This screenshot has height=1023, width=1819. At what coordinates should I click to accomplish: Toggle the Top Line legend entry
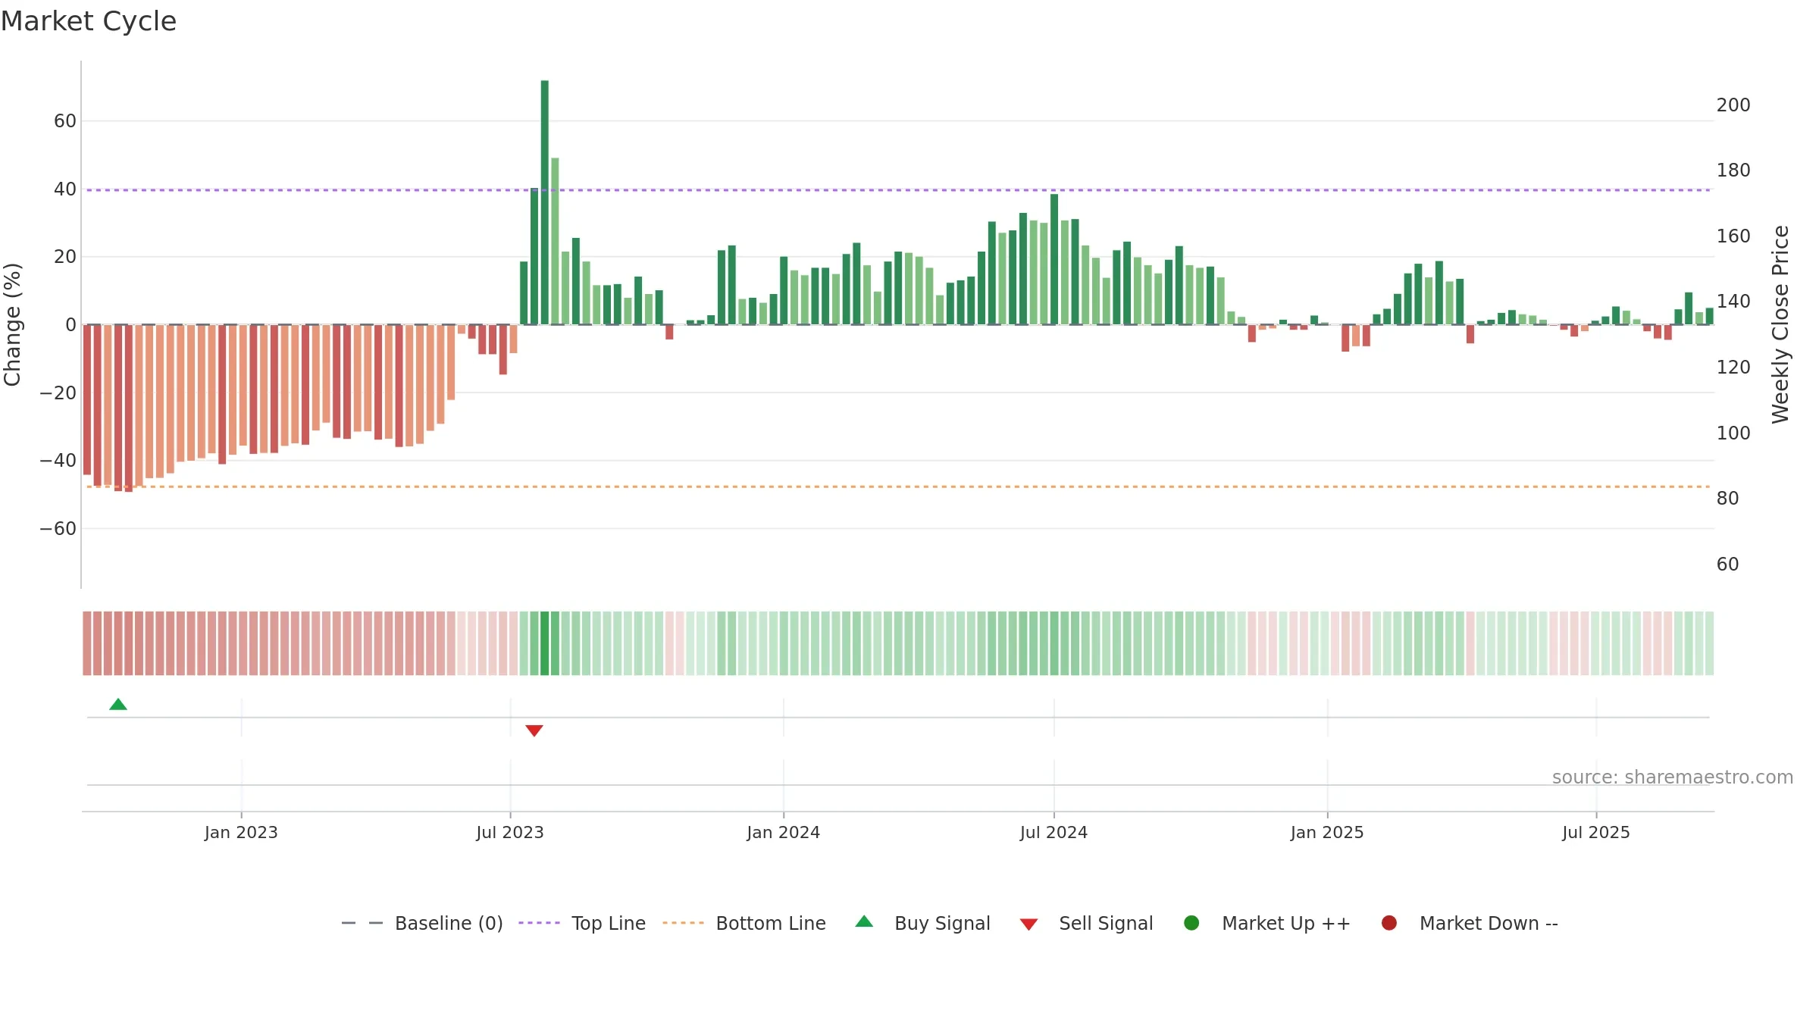[x=582, y=923]
